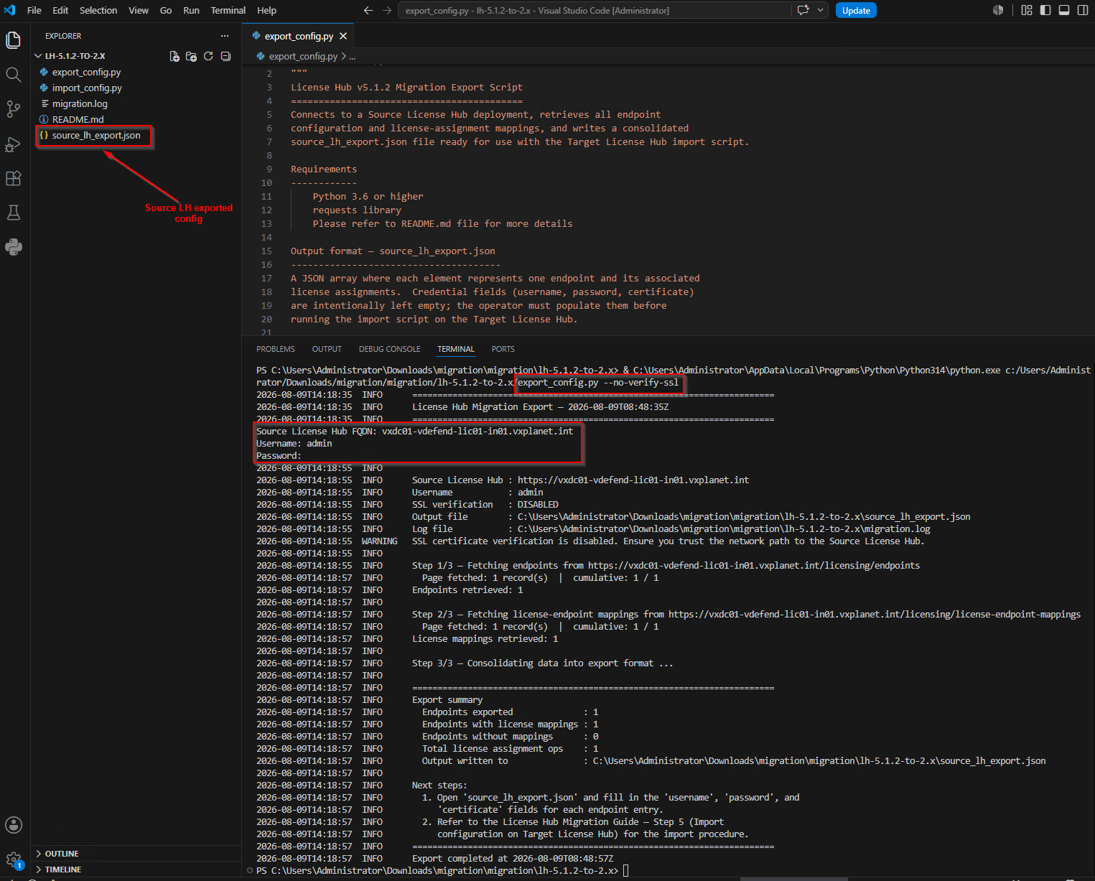Click the EXPLORER panel title
Screen dimensions: 1095x881
[x=63, y=36]
